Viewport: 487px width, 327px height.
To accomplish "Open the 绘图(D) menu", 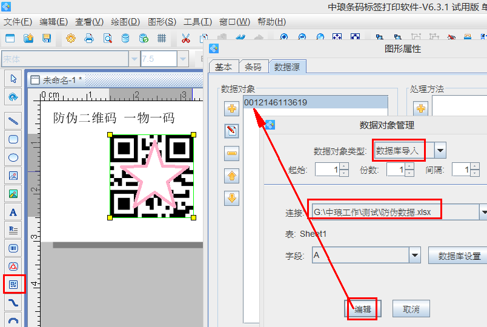I will pos(125,22).
